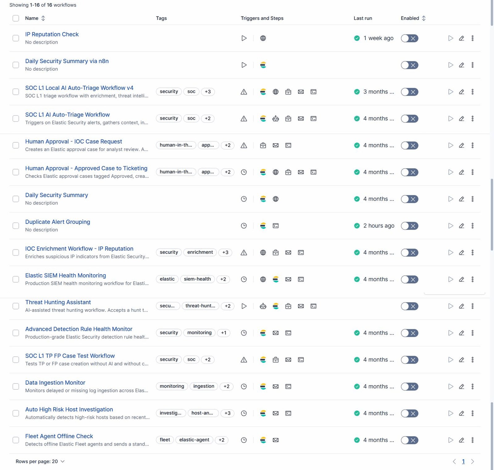Open the SOC L1 TP FP Case Test Workflow link
This screenshot has width=494, height=470.
click(x=70, y=356)
